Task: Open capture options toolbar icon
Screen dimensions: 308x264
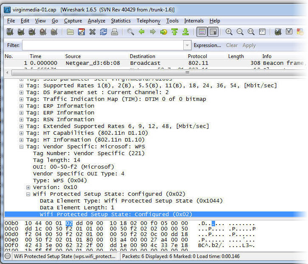Action: coord(21,32)
